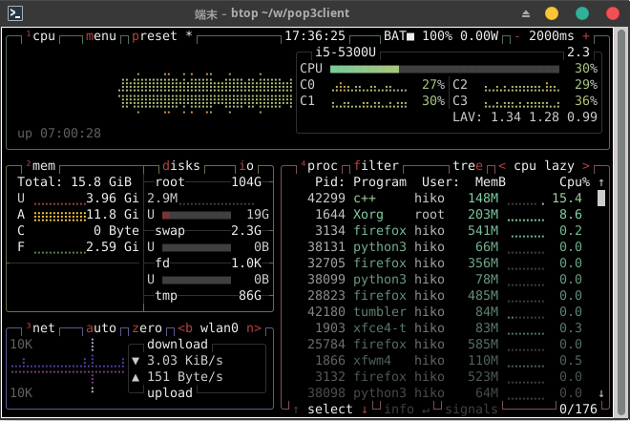Click the 0/176 process counter
630x421 pixels.
click(578, 409)
